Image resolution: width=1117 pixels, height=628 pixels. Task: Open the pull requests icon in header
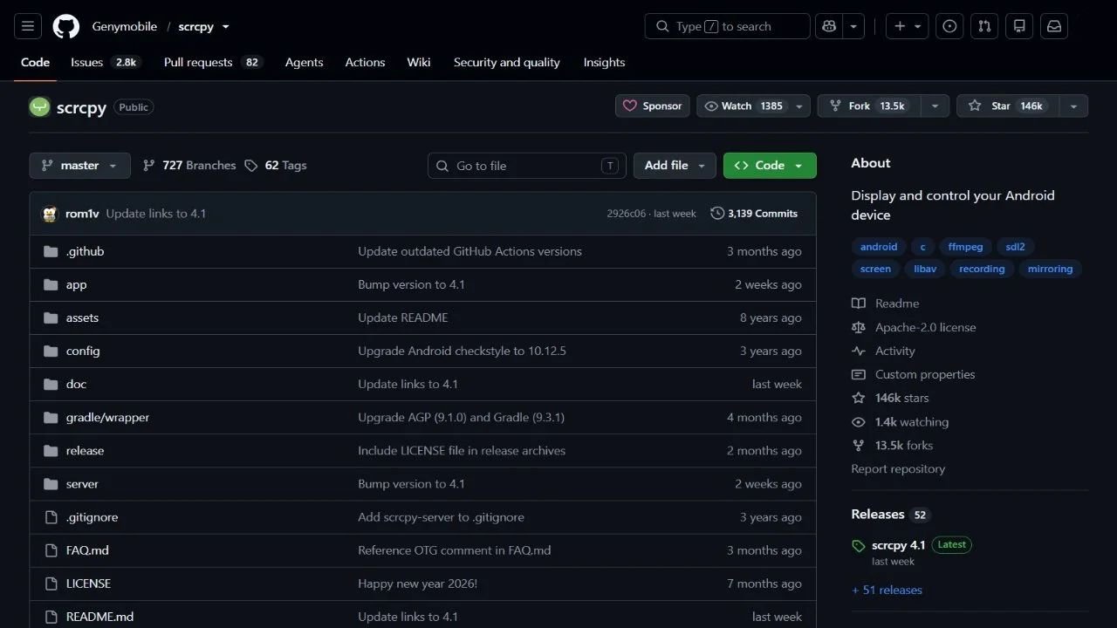point(984,26)
